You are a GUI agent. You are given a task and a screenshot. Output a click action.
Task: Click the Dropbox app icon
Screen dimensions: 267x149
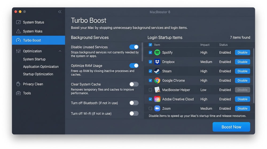pyautogui.click(x=157, y=62)
